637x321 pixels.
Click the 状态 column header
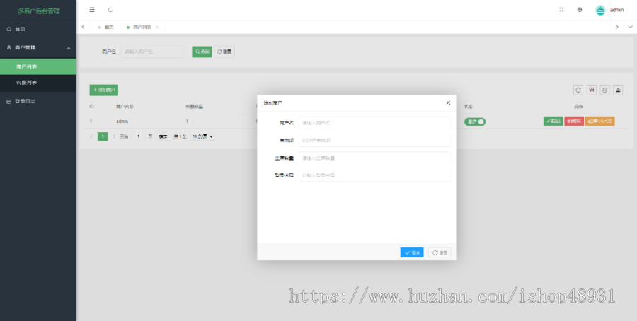(469, 107)
